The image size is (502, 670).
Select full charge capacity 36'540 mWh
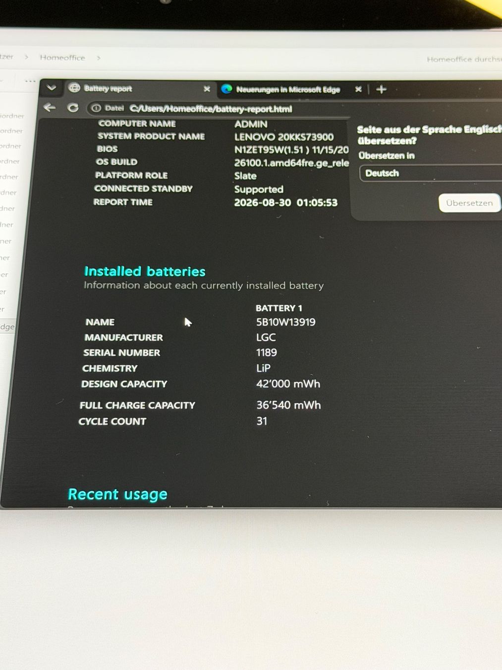[x=289, y=405]
